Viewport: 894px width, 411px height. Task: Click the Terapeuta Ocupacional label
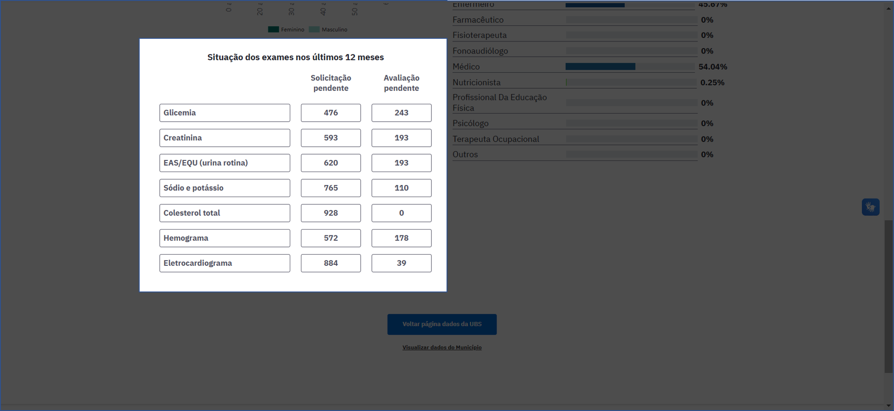point(496,139)
